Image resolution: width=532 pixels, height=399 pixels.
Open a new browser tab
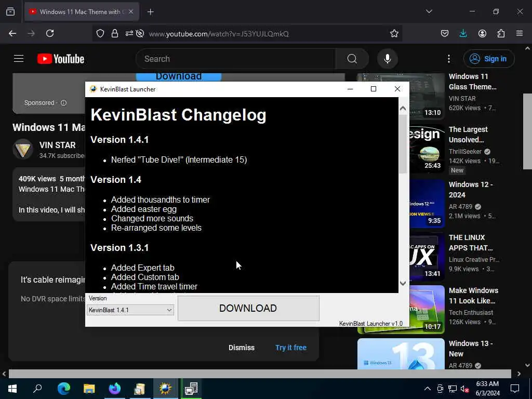point(150,12)
